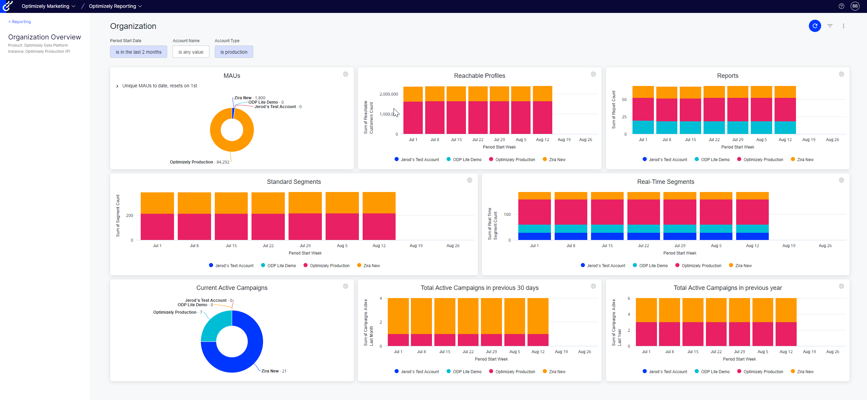Click globe icon on Current Active Campaigns

pyautogui.click(x=345, y=286)
